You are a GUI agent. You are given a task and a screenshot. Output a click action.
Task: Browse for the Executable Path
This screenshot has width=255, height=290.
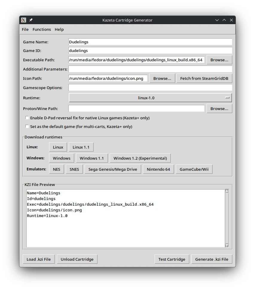[219, 60]
